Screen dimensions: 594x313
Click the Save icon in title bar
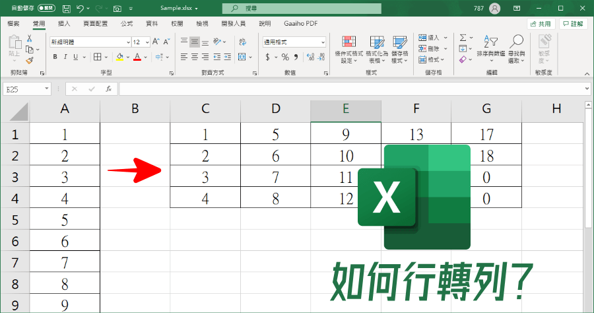click(66, 9)
